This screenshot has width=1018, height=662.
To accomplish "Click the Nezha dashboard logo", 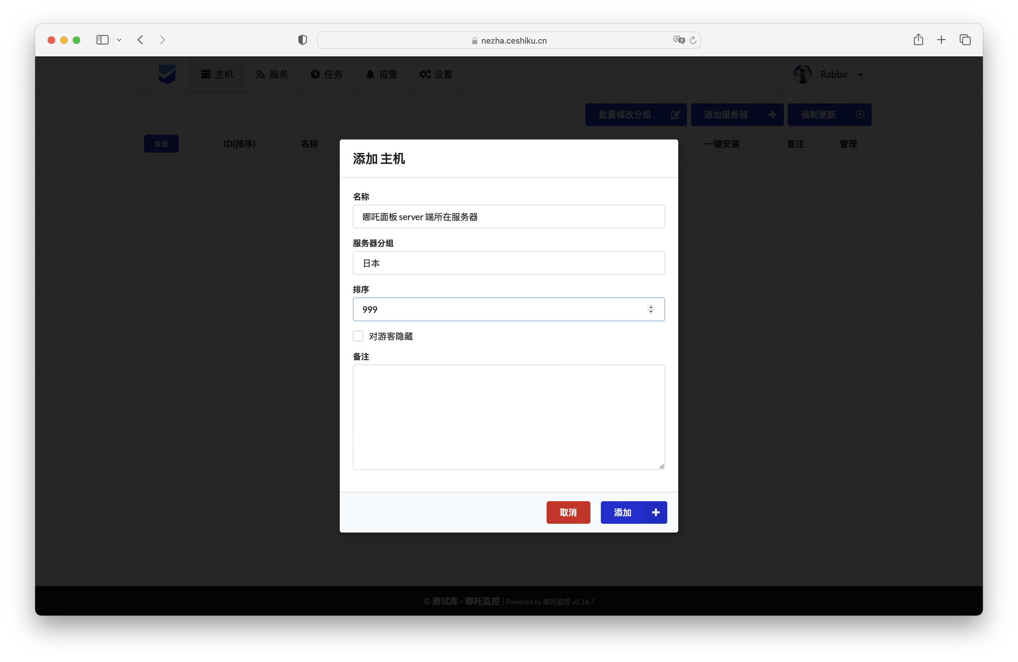I will 167,74.
